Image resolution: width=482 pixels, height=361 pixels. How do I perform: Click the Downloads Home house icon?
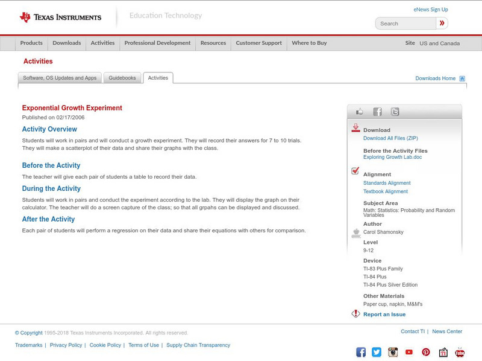pyautogui.click(x=462, y=78)
